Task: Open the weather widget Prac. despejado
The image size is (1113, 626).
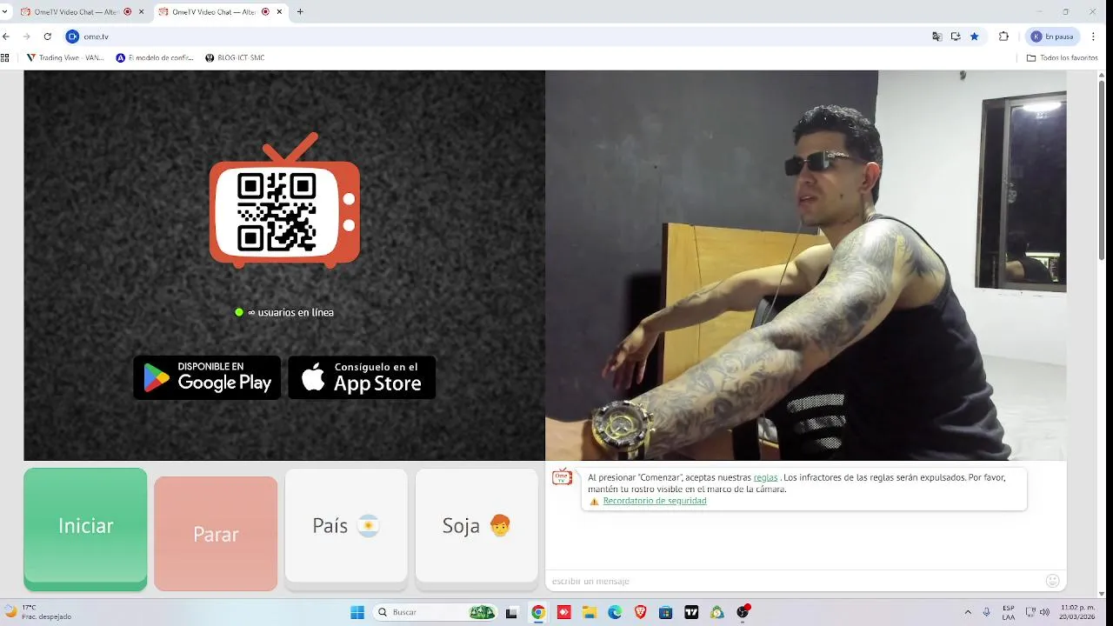Action: pos(38,612)
